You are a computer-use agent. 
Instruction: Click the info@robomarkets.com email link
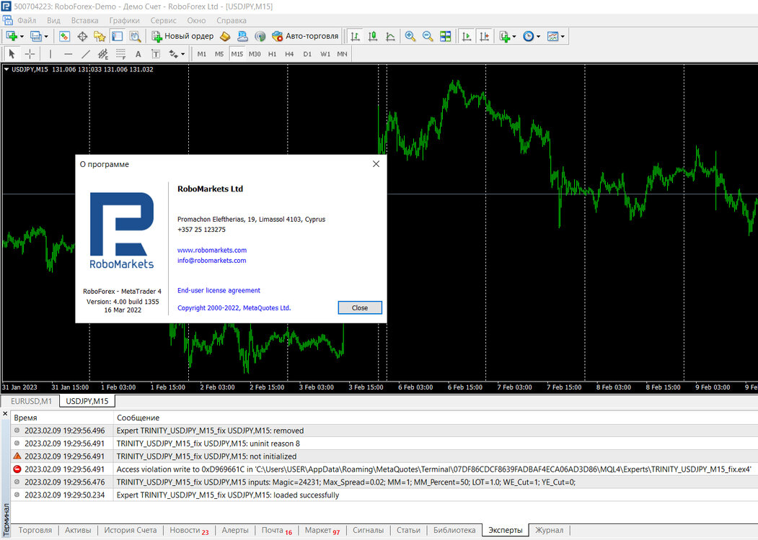pyautogui.click(x=212, y=260)
